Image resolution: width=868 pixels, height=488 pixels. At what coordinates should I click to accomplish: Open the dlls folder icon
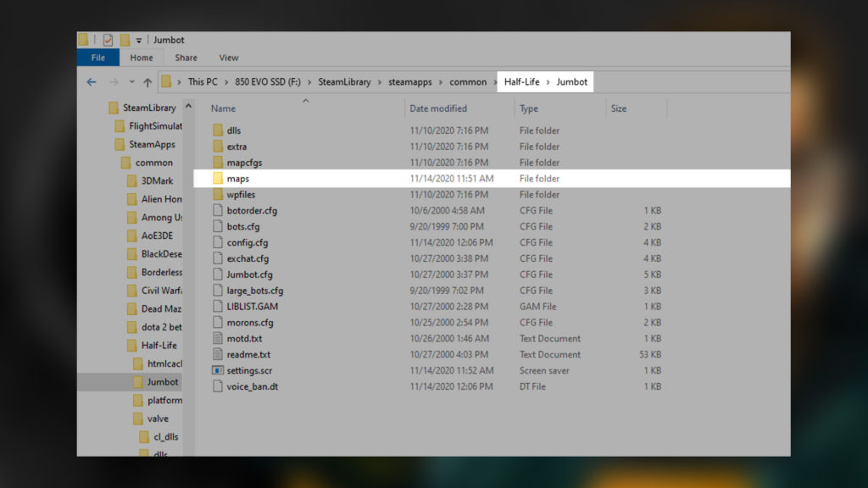coord(218,130)
